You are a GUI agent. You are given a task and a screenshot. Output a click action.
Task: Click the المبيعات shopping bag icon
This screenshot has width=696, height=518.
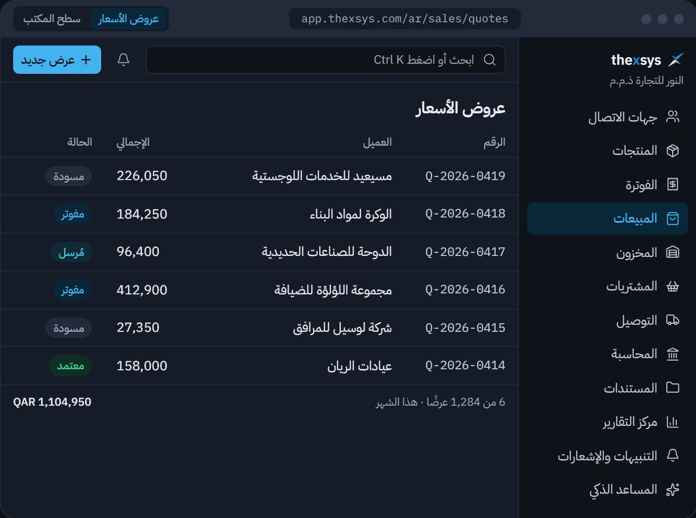click(x=673, y=219)
